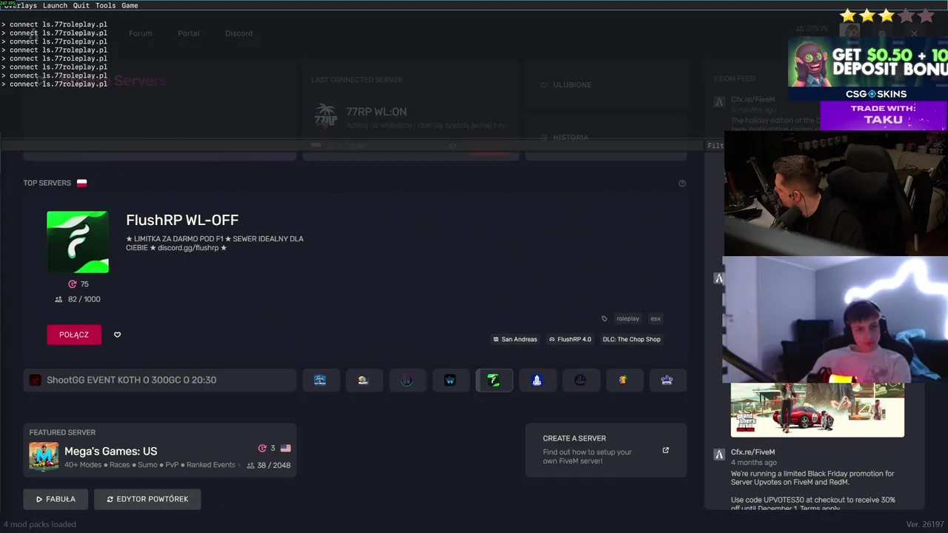Open the dimmed Discord link

[238, 33]
